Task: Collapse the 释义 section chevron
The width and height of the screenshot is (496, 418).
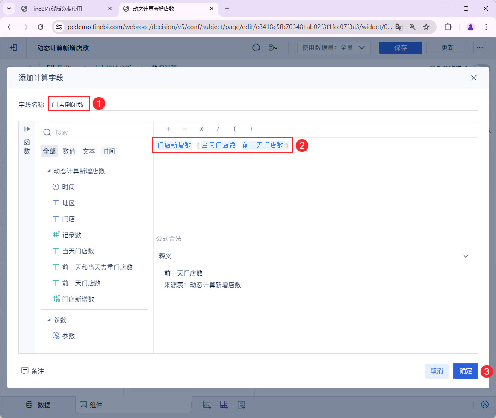Action: [466, 256]
